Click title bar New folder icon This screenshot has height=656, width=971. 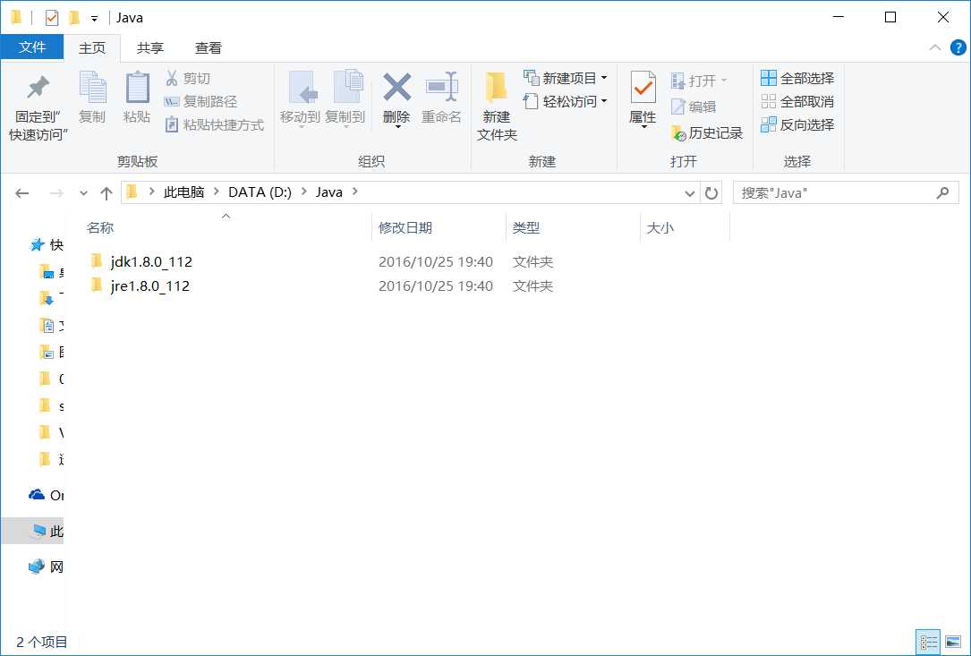74,18
